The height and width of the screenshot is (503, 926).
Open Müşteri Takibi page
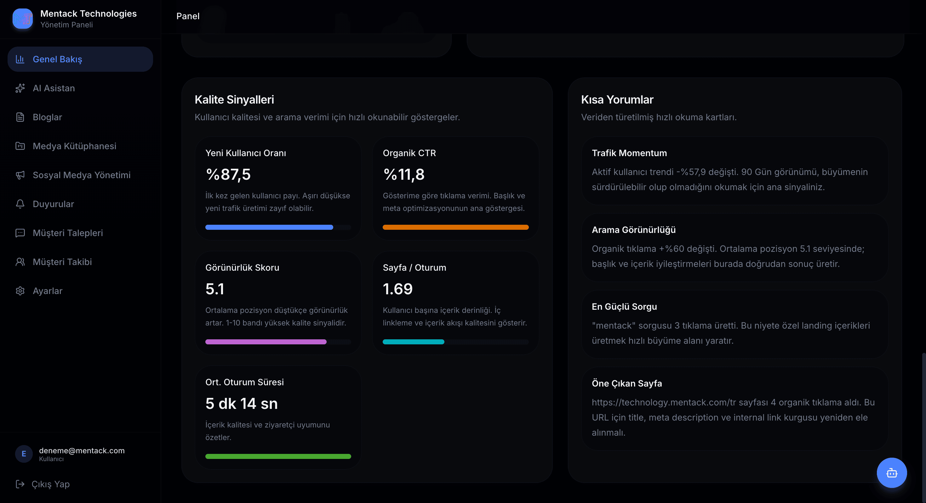80,262
